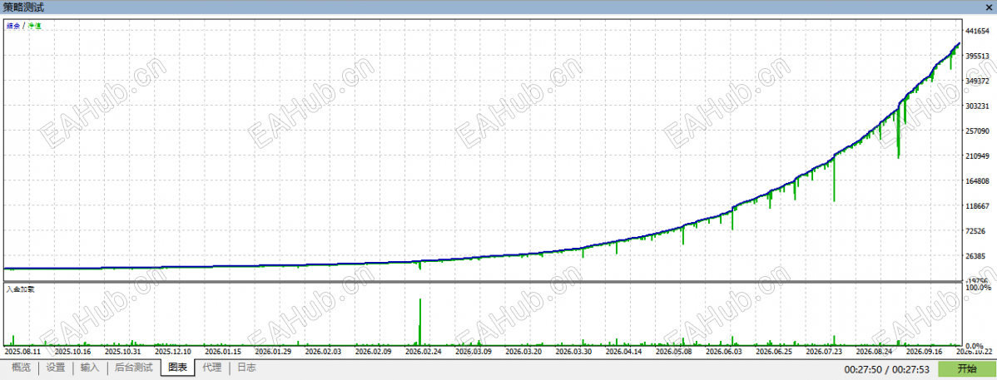Select the active 图表 tab

[x=177, y=368]
